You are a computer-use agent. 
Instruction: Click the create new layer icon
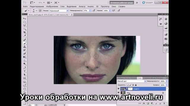click(x=160, y=103)
